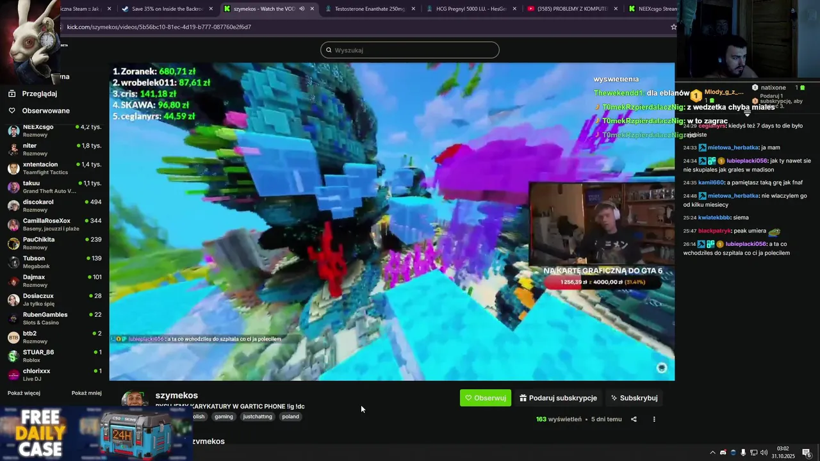Click the VOD video player area
820x461 pixels.
coord(391,222)
